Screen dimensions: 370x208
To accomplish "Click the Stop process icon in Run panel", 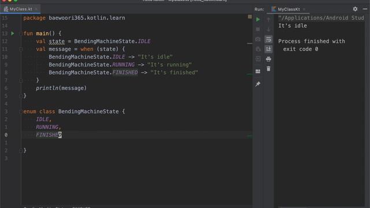I will (258, 29).
